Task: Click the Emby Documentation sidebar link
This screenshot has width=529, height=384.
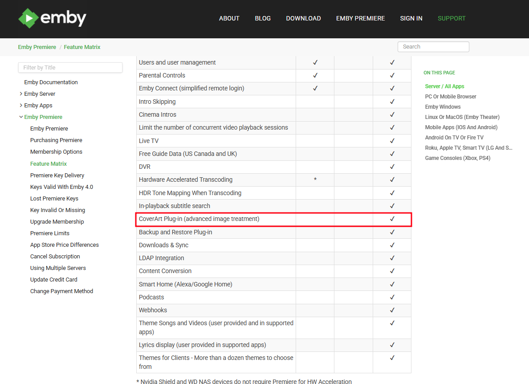Action: [x=51, y=82]
